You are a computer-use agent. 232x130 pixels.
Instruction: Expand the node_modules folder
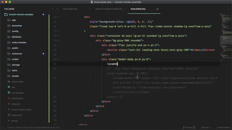pos(19,43)
